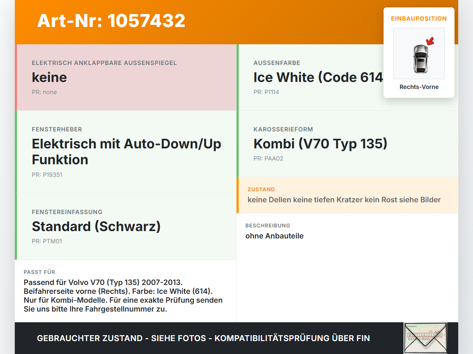Image resolution: width=473 pixels, height=354 pixels.
Task: Click the PR: PTM01 code
Action: click(47, 241)
